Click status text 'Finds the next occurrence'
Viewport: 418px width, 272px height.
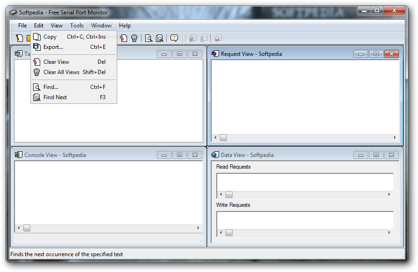point(66,254)
